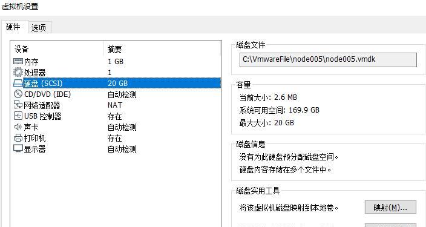This screenshot has width=426, height=227.
Task: Select the 打印机 row label
Action: coord(34,139)
